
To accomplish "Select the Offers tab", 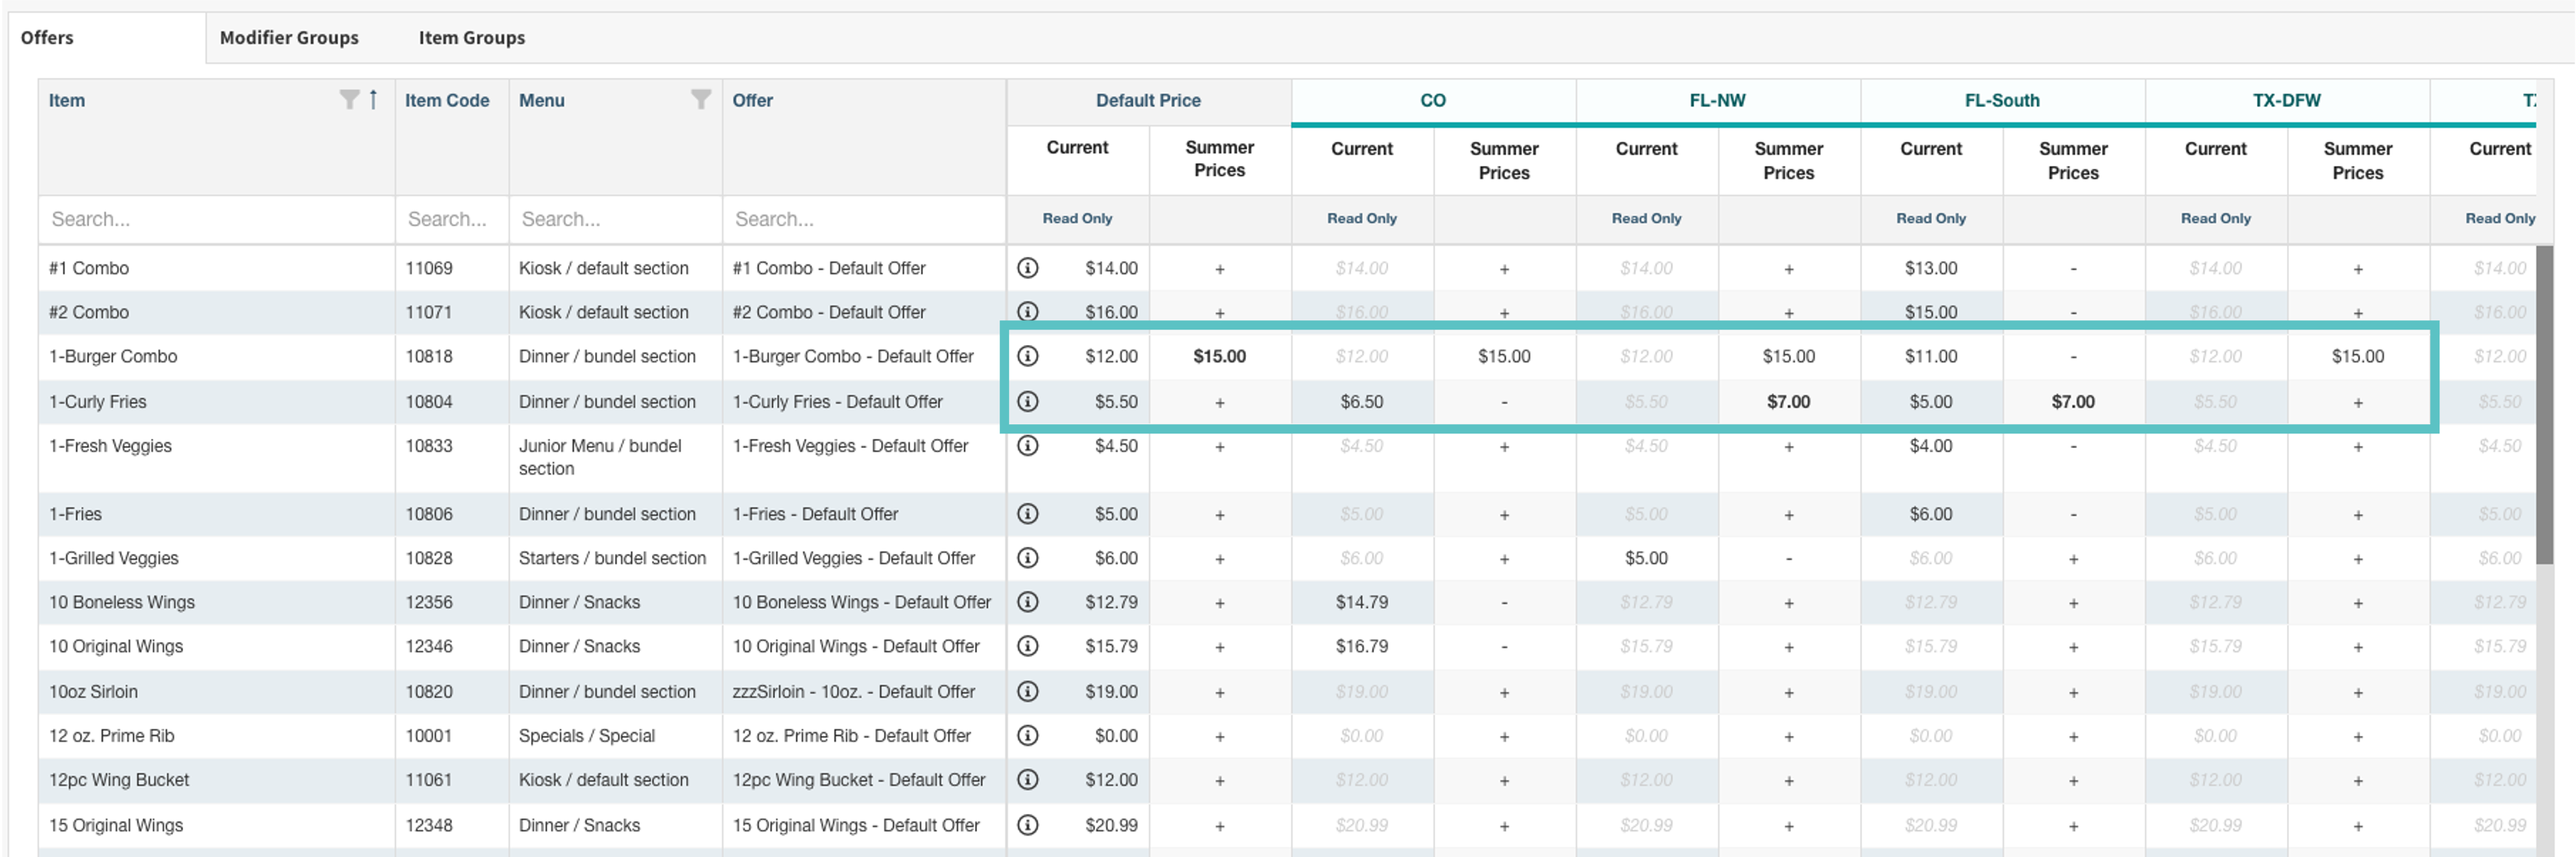I will [47, 38].
